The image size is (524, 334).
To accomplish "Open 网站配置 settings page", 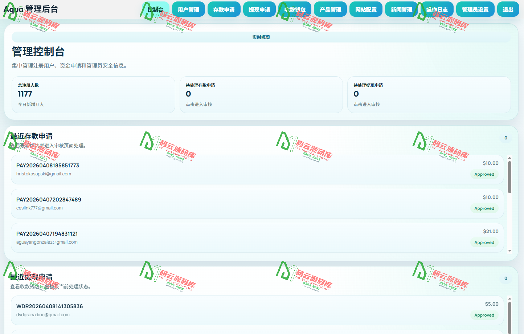I will pos(366,9).
